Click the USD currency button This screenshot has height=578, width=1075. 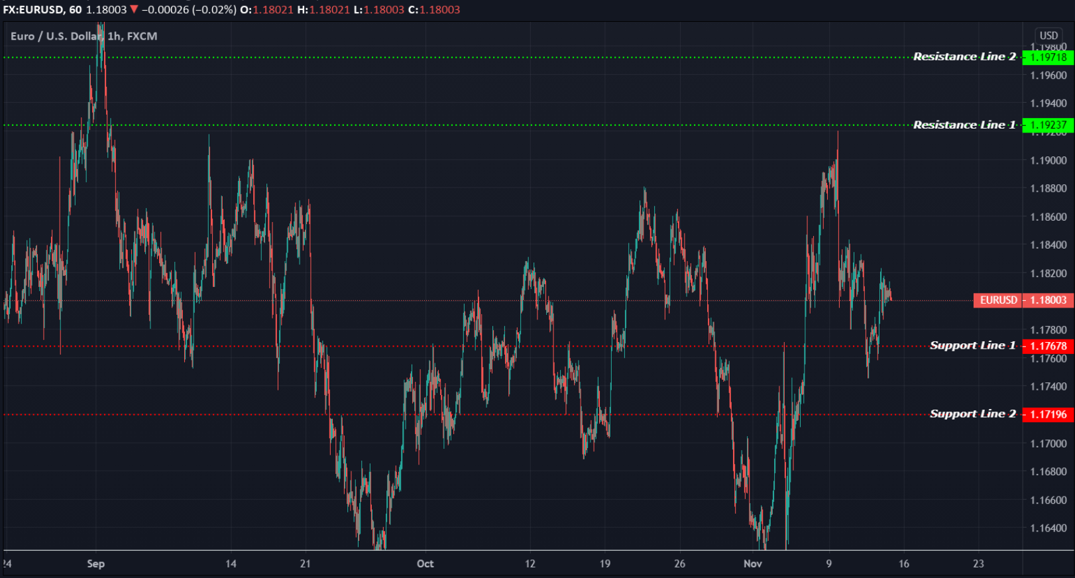[1048, 36]
